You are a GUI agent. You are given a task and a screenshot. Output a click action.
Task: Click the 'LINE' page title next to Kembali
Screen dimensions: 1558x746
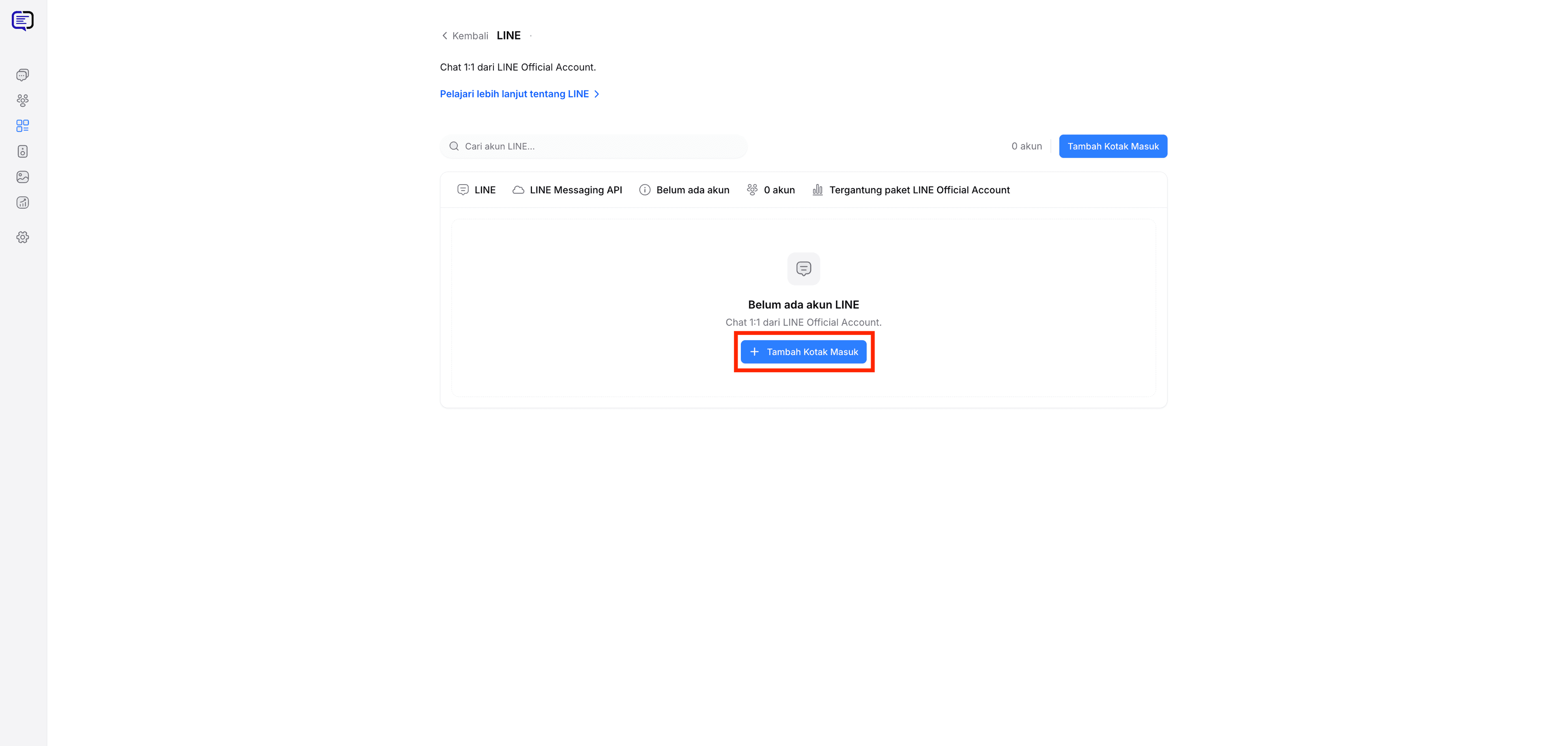point(509,36)
